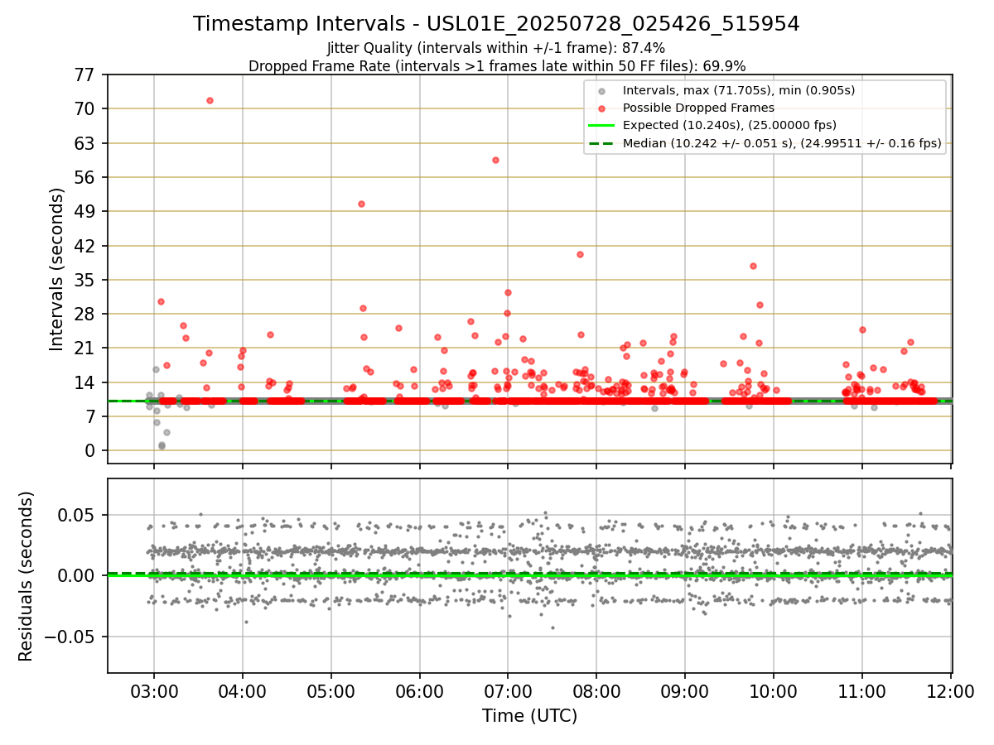This screenshot has height=745, width=994.
Task: Click legend entry 'Intervals, max (71.705s), min (0.905s)'
Action: tap(739, 90)
